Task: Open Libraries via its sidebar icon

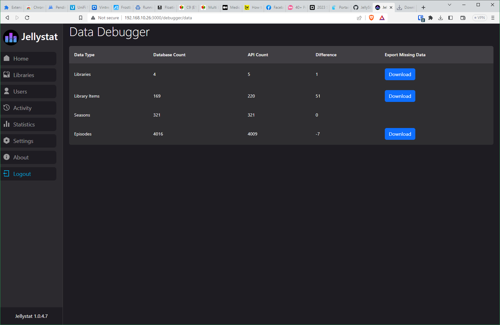Action: pyautogui.click(x=7, y=75)
